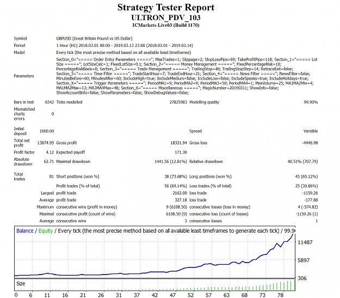The height and width of the screenshot is (298, 340).
Task: Click consecutive loss value -1159.26 (1)
Action: point(307,214)
